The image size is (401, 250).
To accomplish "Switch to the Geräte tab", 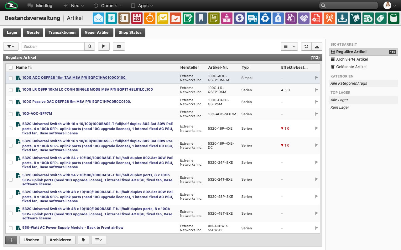I will click(33, 32).
